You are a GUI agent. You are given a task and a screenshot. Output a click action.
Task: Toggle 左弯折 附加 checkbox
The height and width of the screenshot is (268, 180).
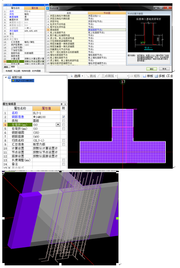64,125
